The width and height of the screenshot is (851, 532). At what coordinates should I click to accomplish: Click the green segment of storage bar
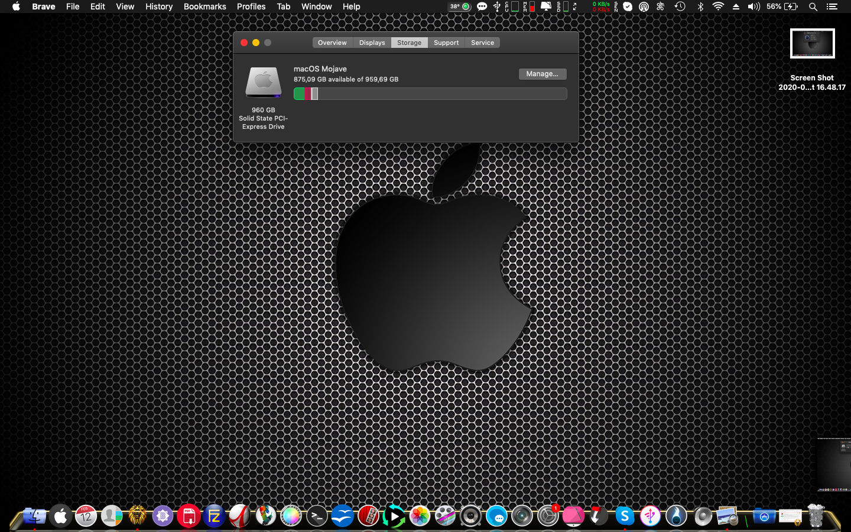coord(299,93)
